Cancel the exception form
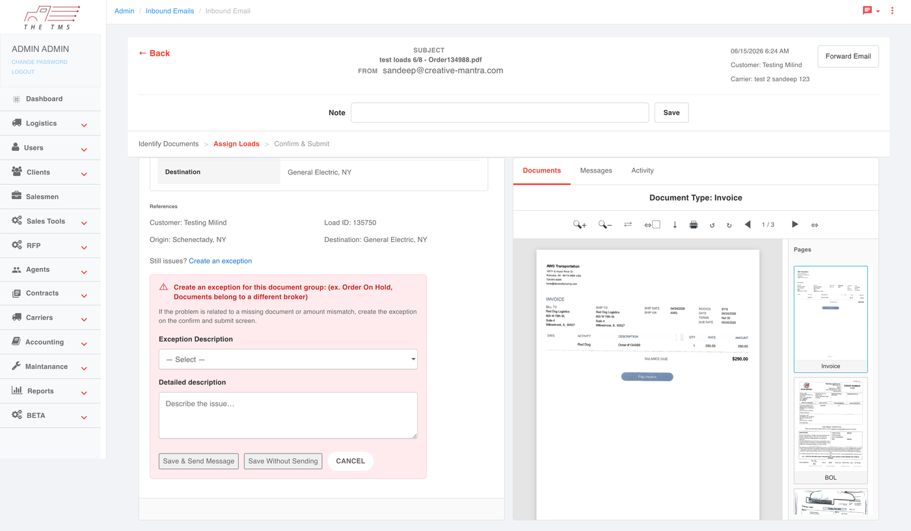The image size is (911, 531). tap(350, 461)
